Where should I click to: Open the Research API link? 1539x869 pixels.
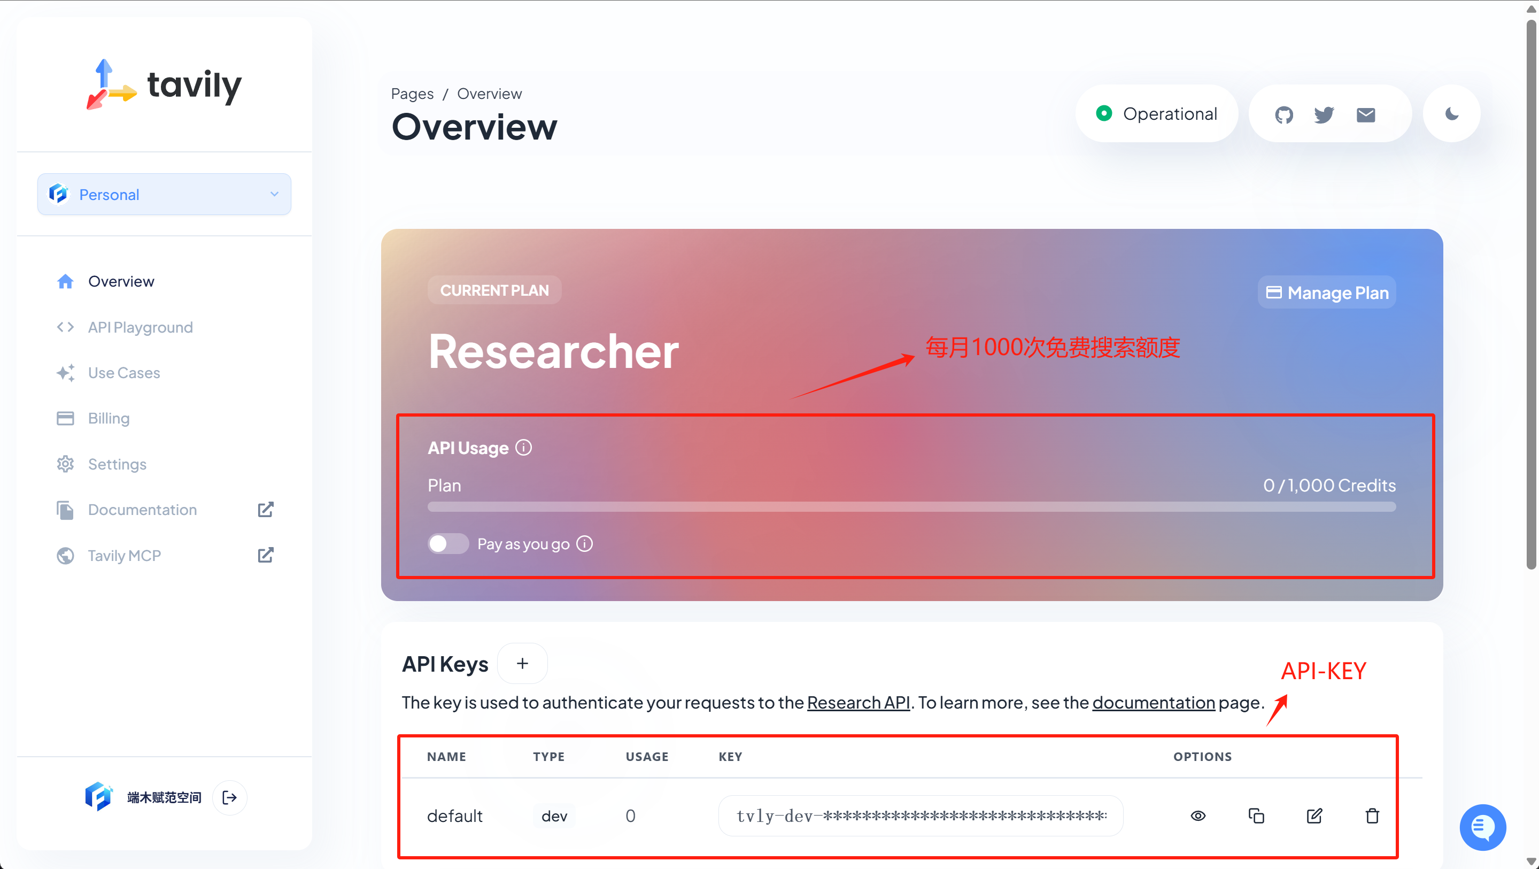[x=859, y=703]
